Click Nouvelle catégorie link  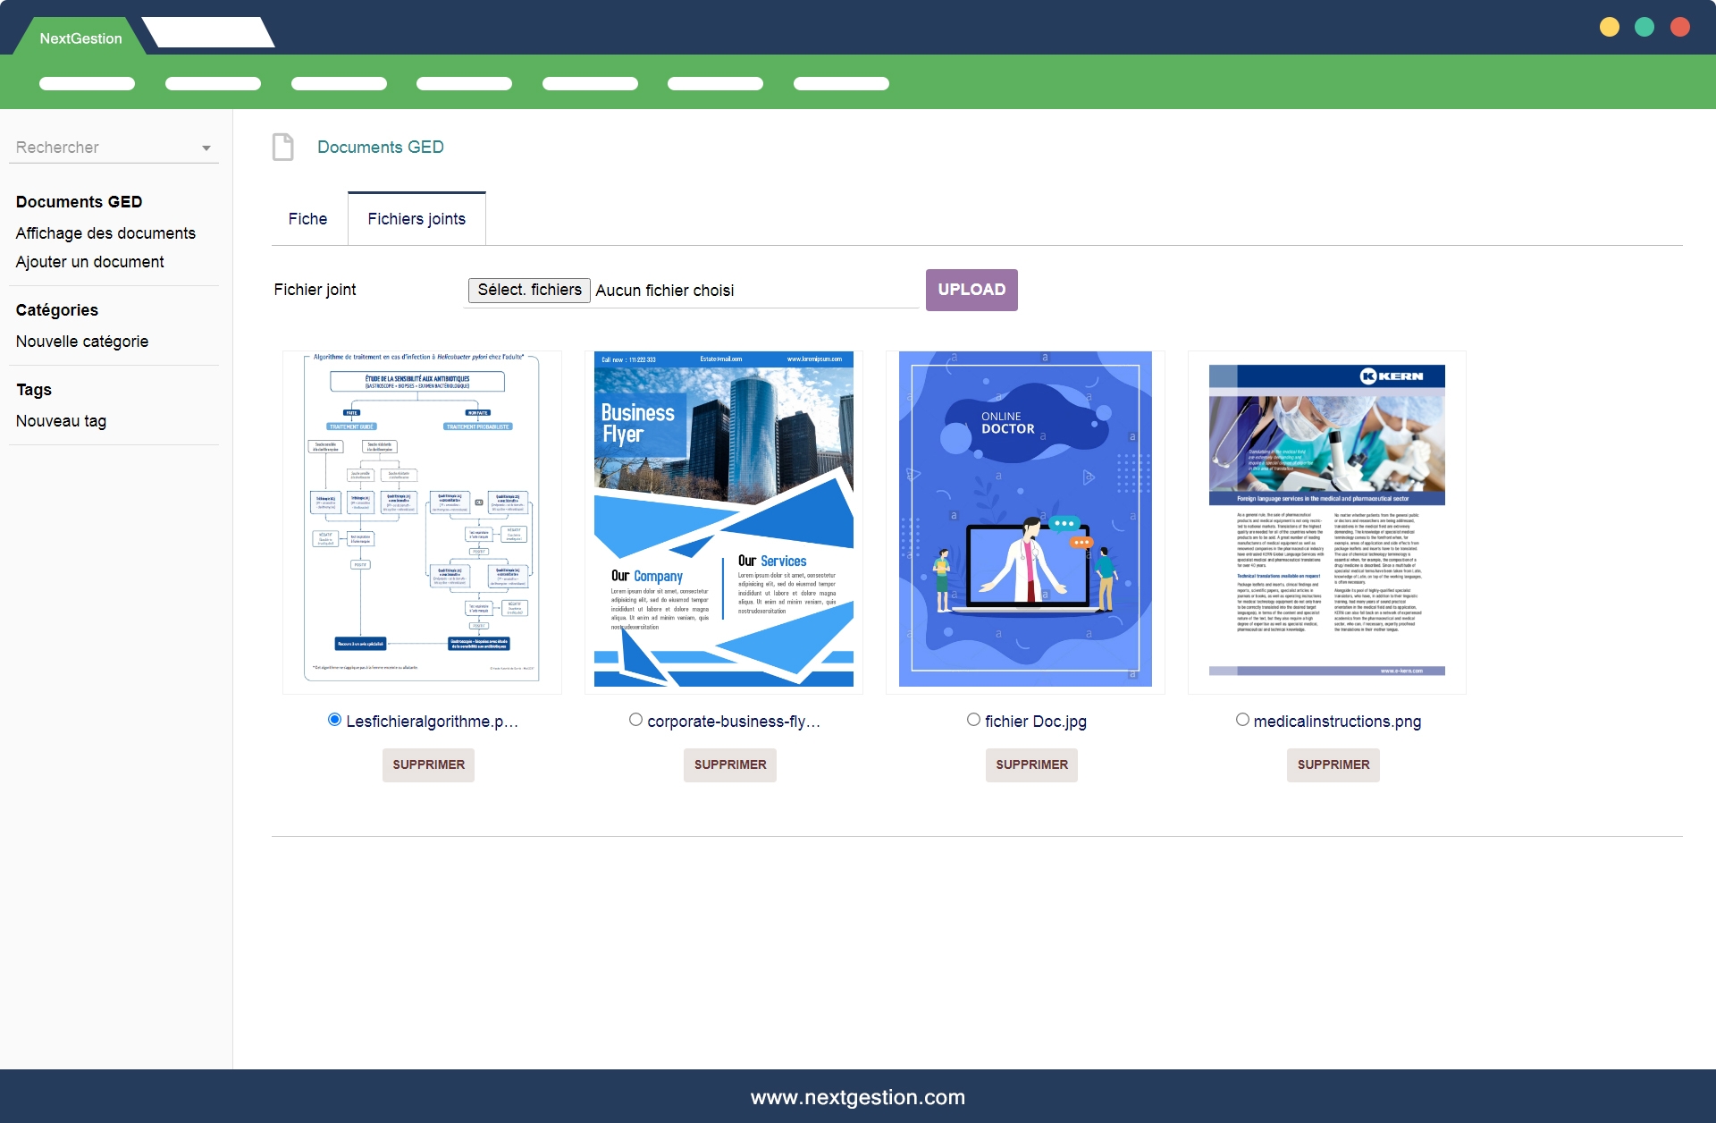click(x=82, y=342)
